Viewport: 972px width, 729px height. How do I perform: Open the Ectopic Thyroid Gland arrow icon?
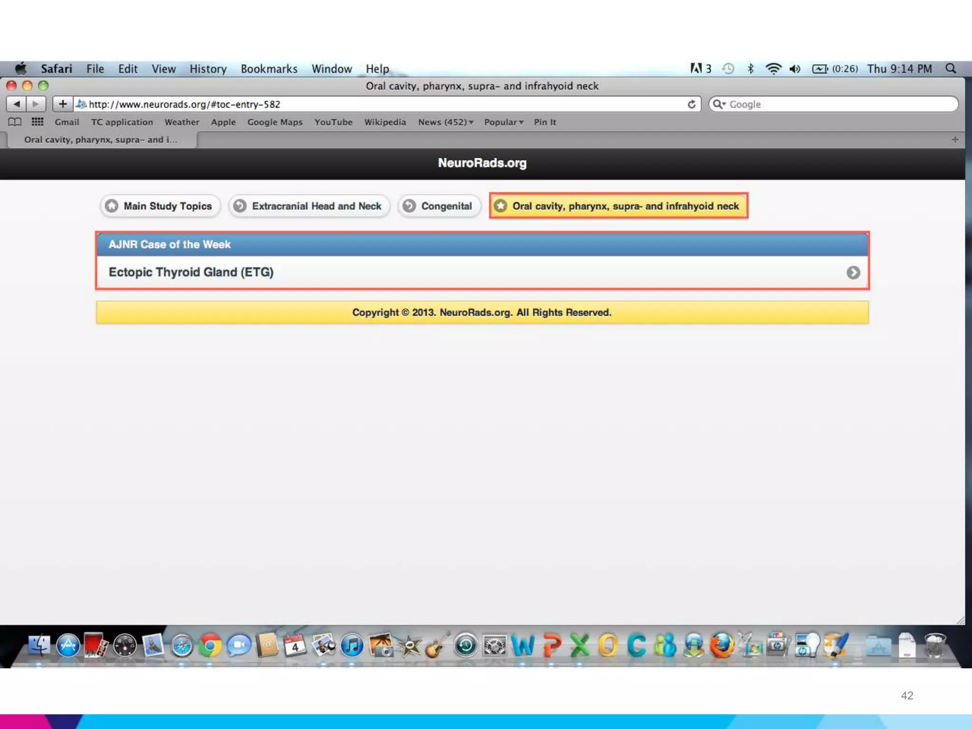[x=853, y=272]
